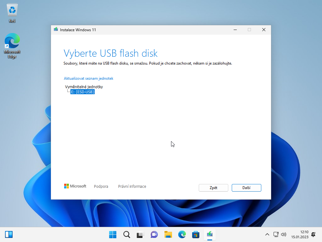Open Microsoft Store from taskbar

196,234
